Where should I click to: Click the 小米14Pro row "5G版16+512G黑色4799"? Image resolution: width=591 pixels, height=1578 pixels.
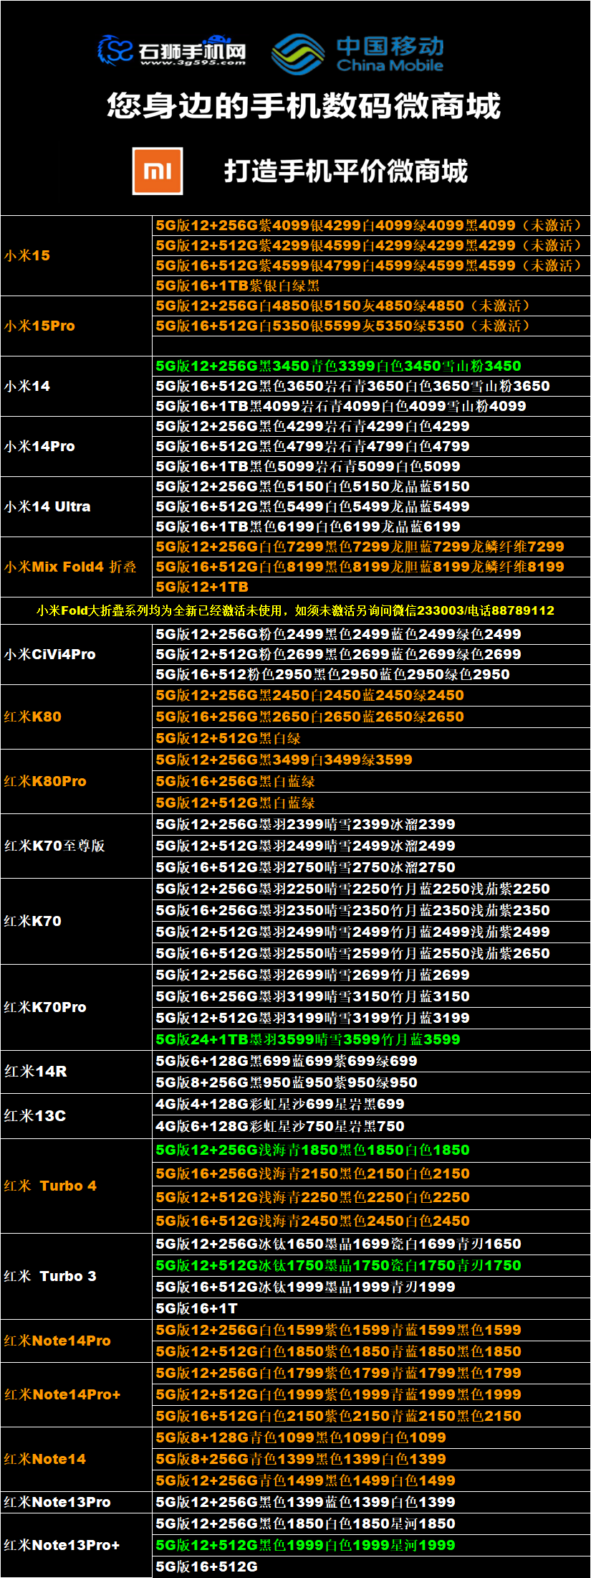(371, 446)
